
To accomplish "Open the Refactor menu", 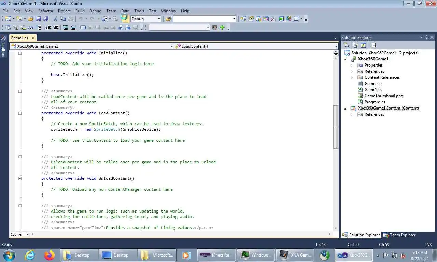I will point(46,11).
